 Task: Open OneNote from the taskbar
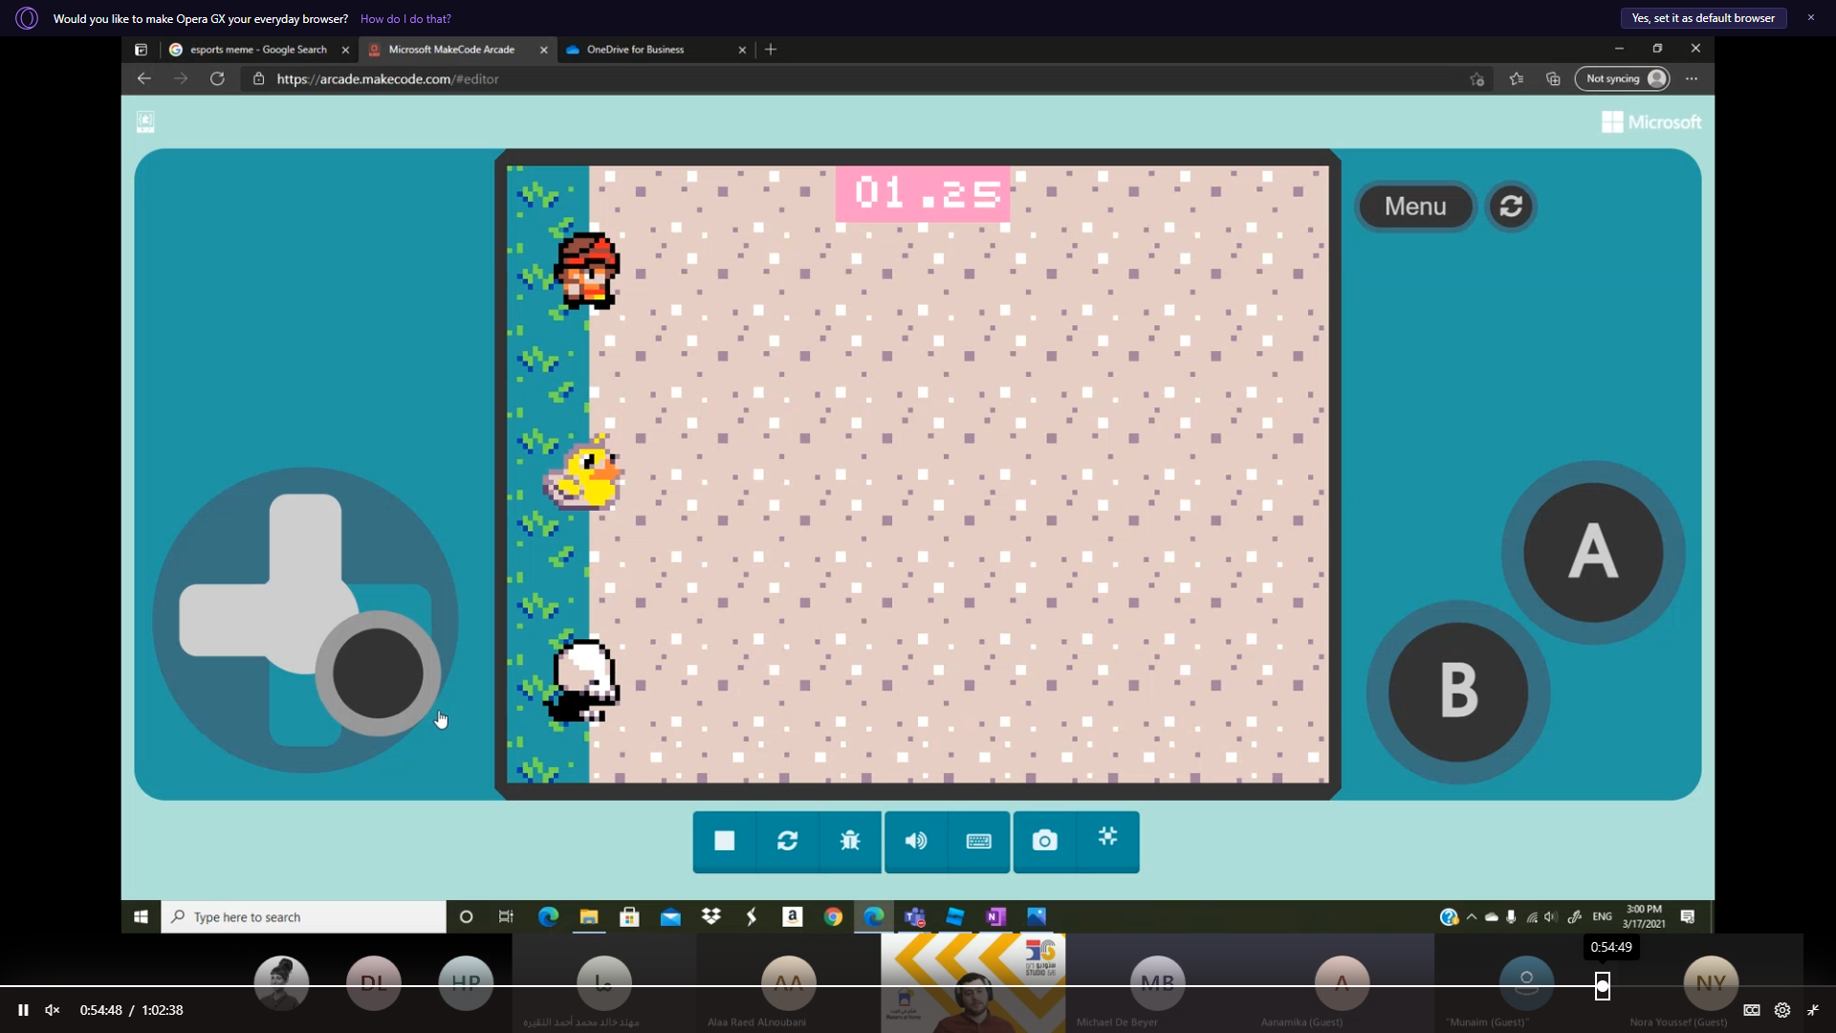995,916
